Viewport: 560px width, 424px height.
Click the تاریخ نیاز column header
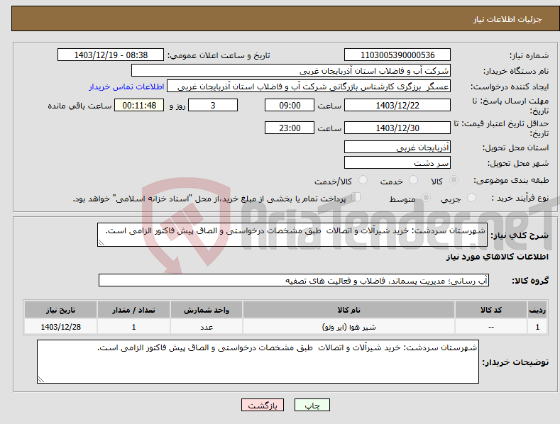[x=61, y=310]
